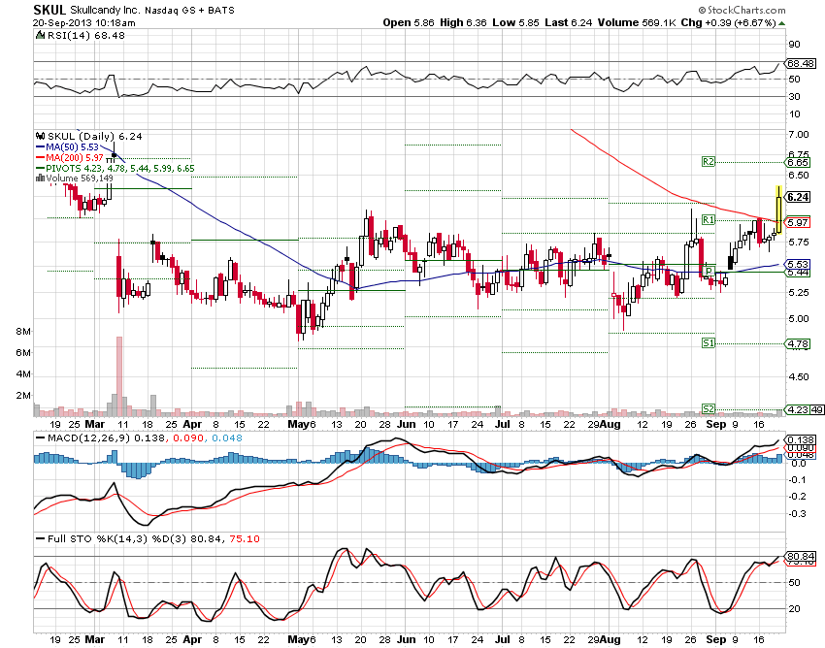
Task: Click the 20 level label on the stochastic axis
Action: pyautogui.click(x=794, y=608)
